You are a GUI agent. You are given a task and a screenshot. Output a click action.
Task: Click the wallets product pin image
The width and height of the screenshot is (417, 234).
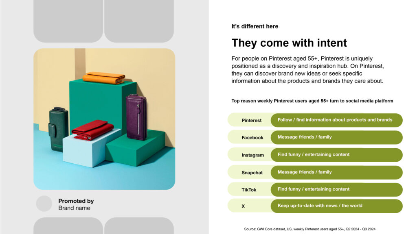(x=104, y=119)
